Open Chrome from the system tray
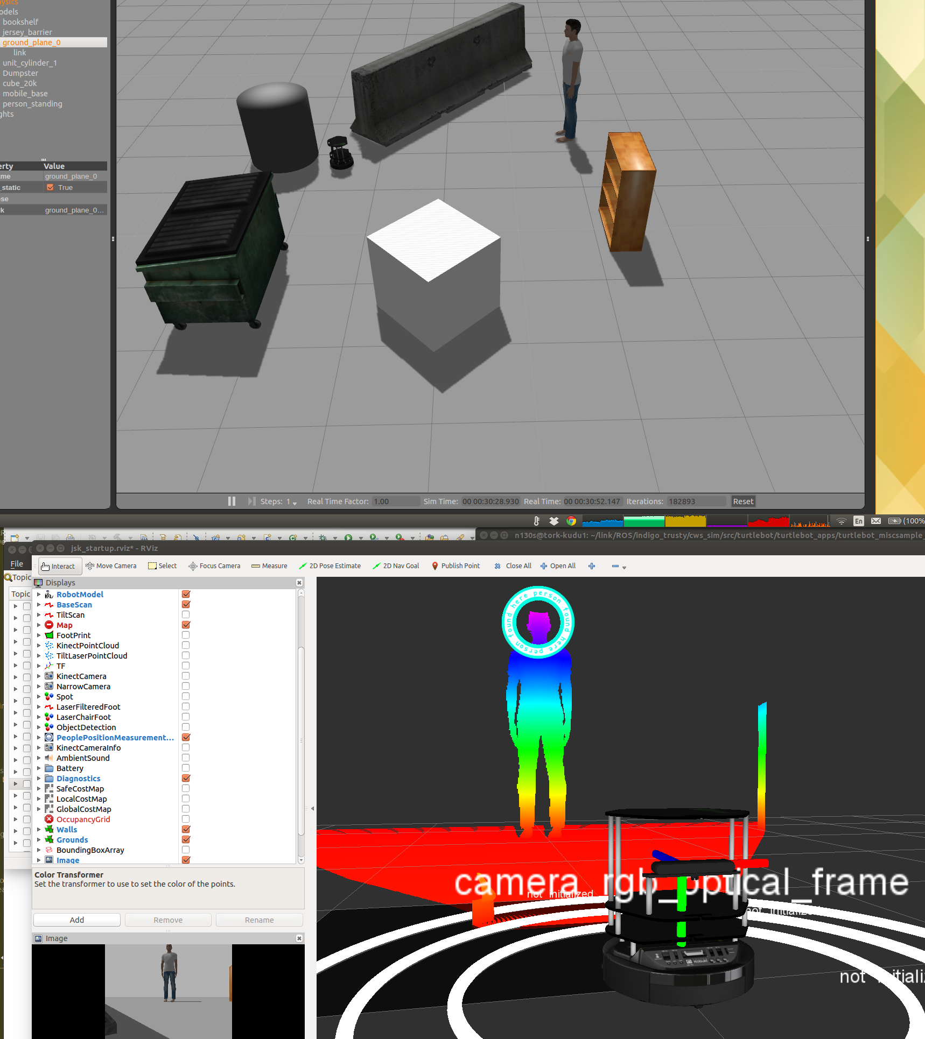This screenshot has width=925, height=1039. (x=571, y=521)
